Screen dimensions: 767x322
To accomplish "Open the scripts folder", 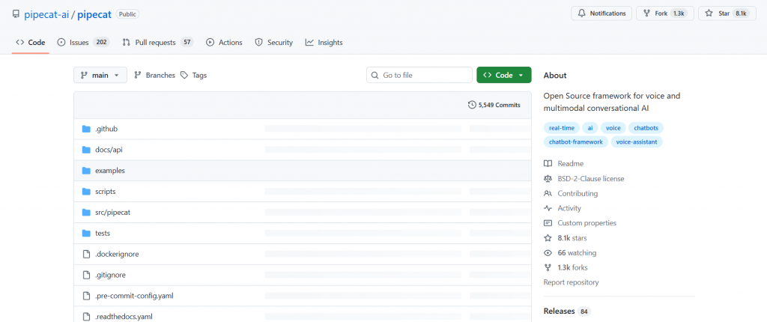I will pyautogui.click(x=105, y=192).
